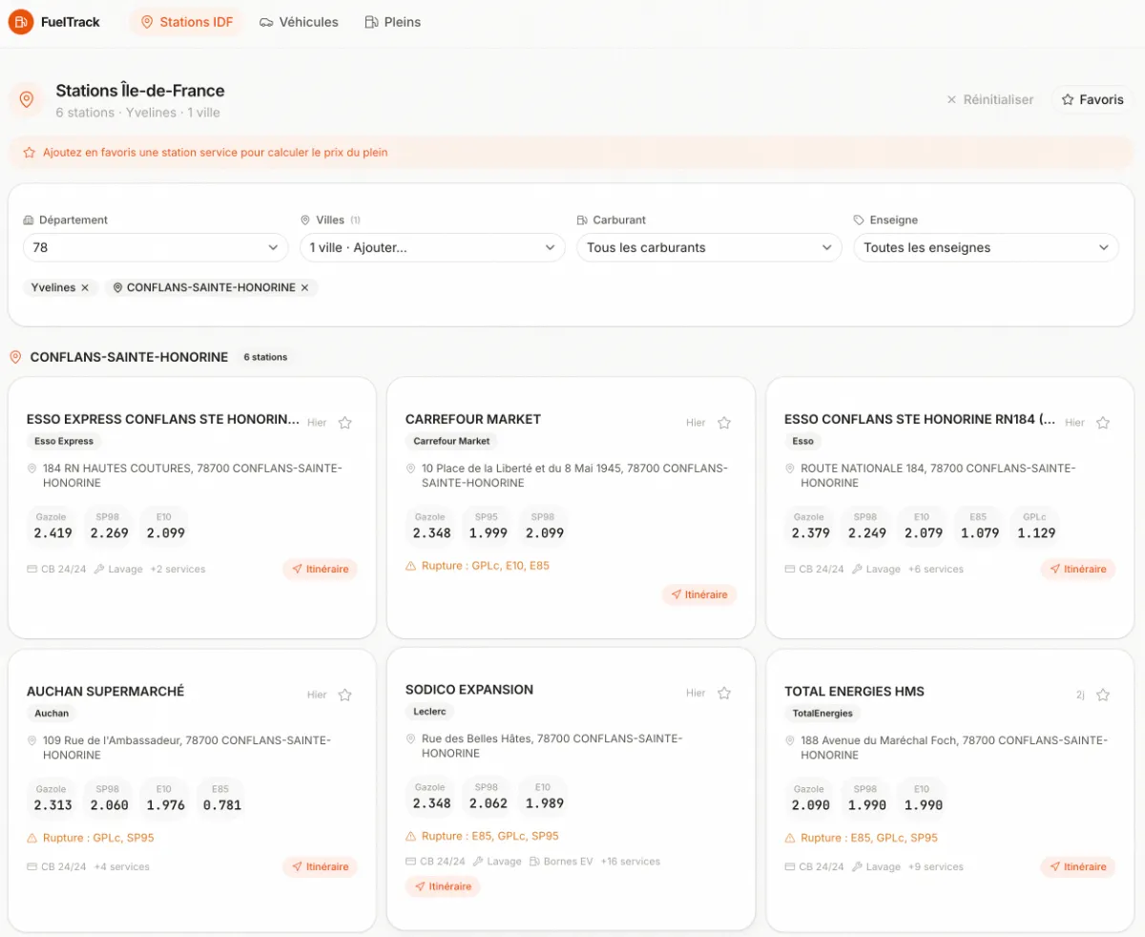Click the location pin icon beside Stations Île-de-France
The width and height of the screenshot is (1145, 937).
pyautogui.click(x=26, y=99)
